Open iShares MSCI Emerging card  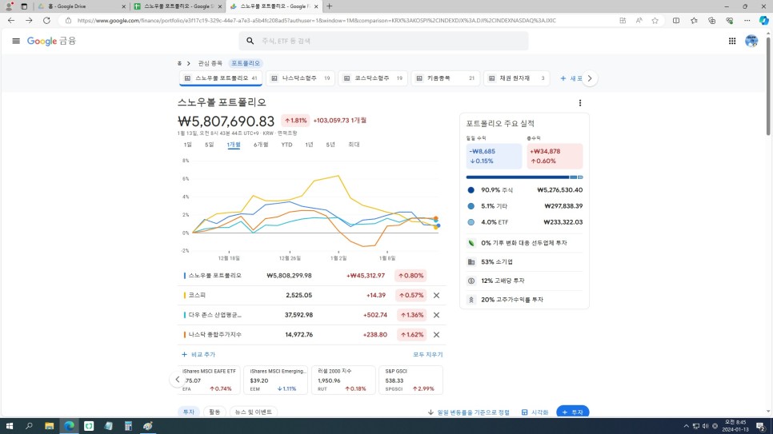(x=275, y=380)
